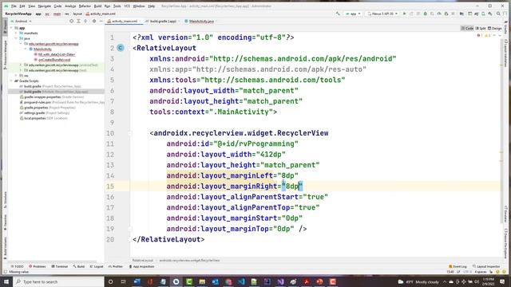Open the Layout Inspector panel
The image size is (511, 287).
[x=486, y=266]
